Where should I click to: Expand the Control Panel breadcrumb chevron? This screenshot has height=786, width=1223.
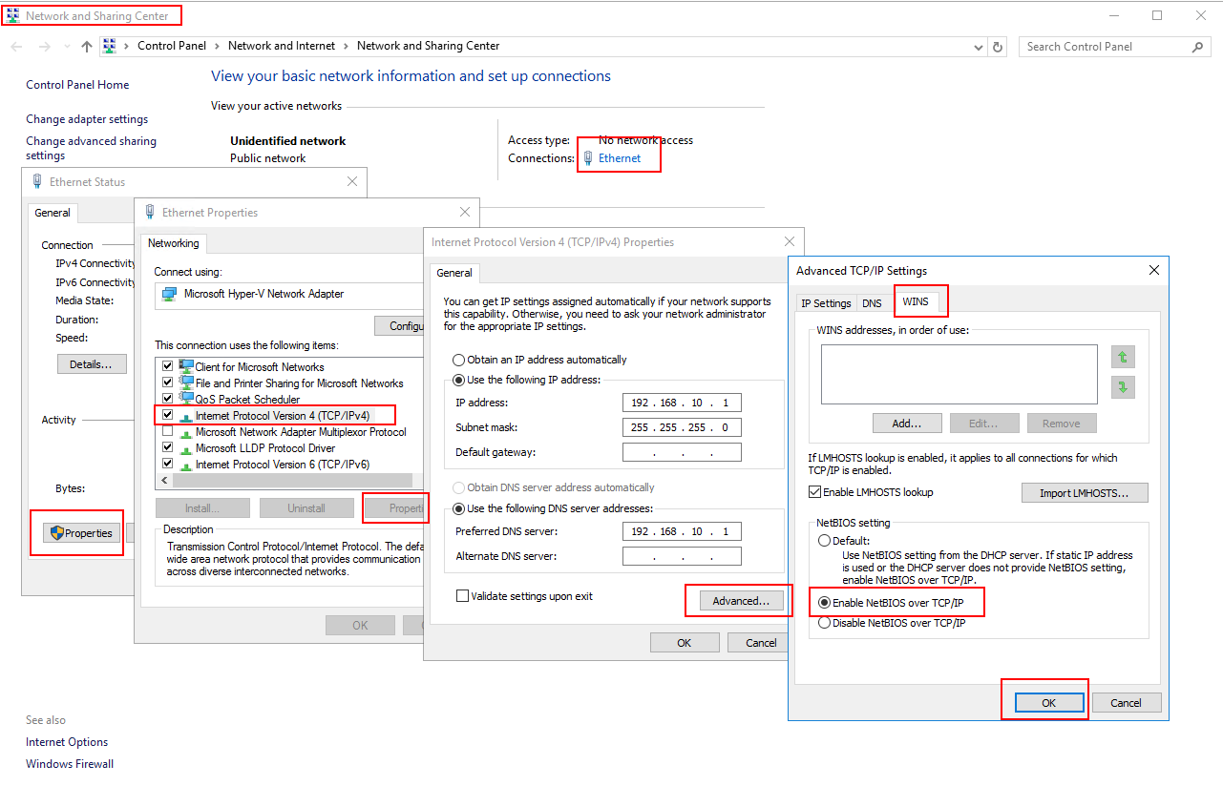click(x=218, y=46)
